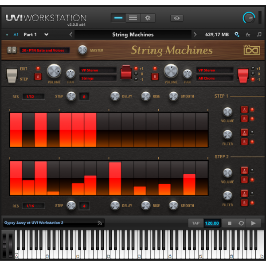Open the 20 - PTN Gate and Voices menu
The width and height of the screenshot is (266, 266).
pos(45,50)
